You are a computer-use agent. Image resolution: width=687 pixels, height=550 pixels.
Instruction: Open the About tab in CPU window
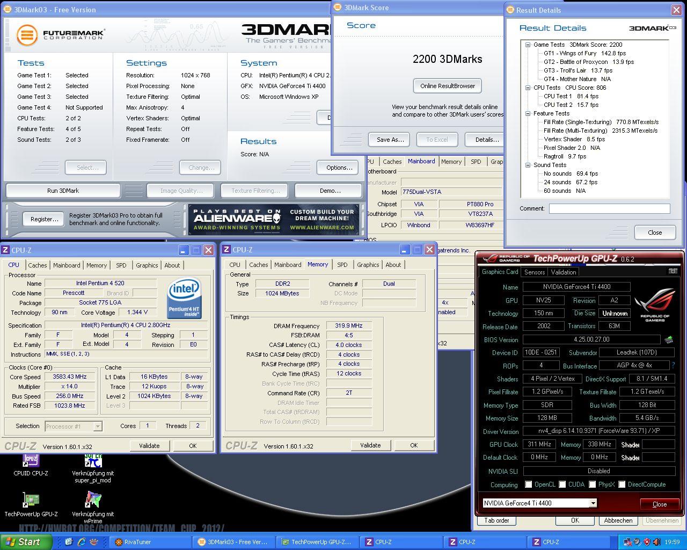[172, 265]
